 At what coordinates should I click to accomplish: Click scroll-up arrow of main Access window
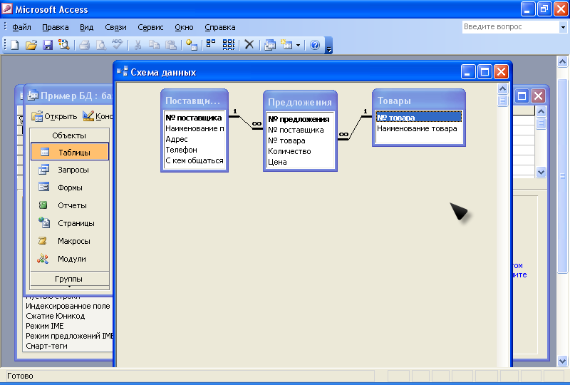pyautogui.click(x=562, y=62)
